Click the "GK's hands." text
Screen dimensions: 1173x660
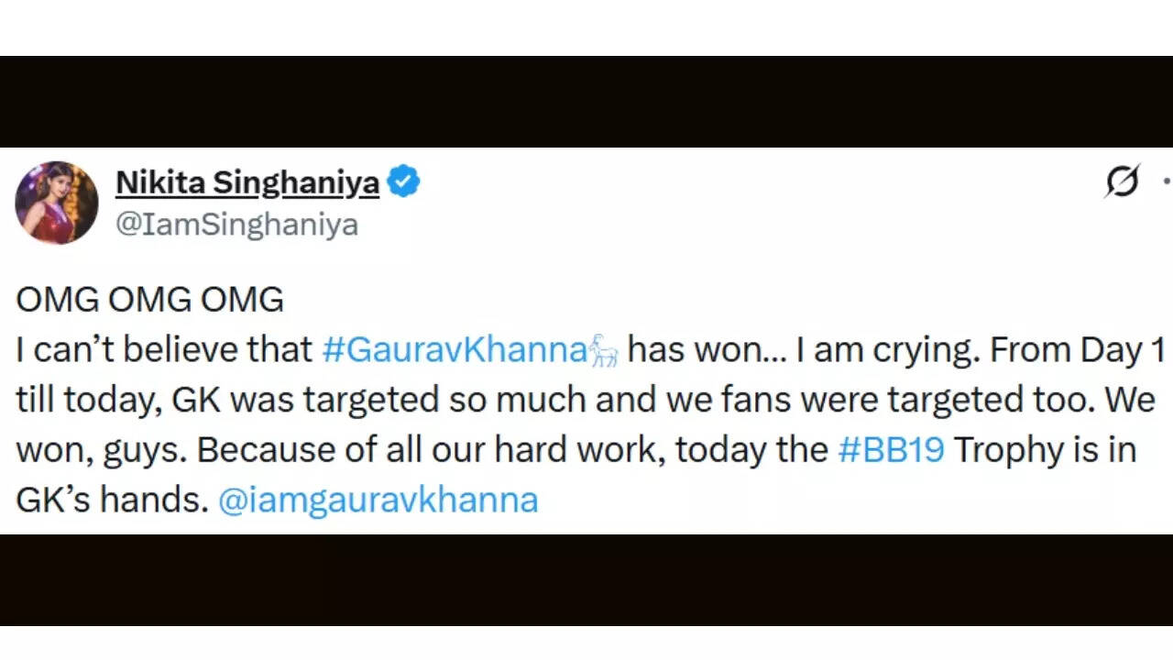tap(112, 500)
